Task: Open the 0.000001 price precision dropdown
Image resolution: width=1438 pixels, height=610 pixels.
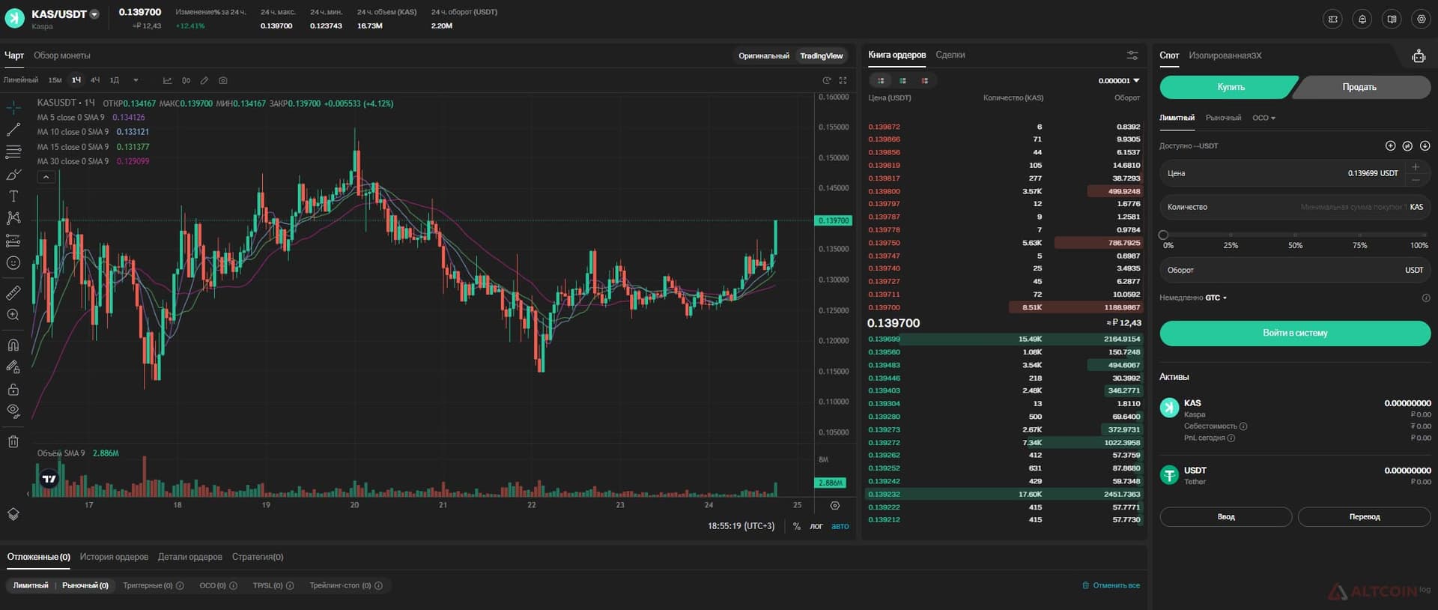Action: tap(1119, 81)
